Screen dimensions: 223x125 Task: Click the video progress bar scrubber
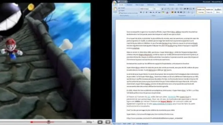pyautogui.click(x=49, y=122)
